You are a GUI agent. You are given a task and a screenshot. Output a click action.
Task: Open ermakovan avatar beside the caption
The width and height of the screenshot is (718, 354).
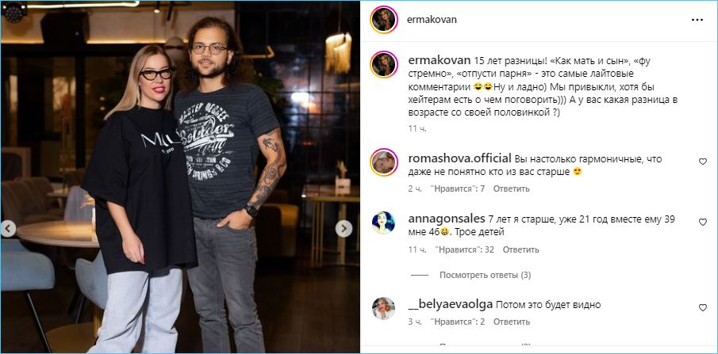384,64
